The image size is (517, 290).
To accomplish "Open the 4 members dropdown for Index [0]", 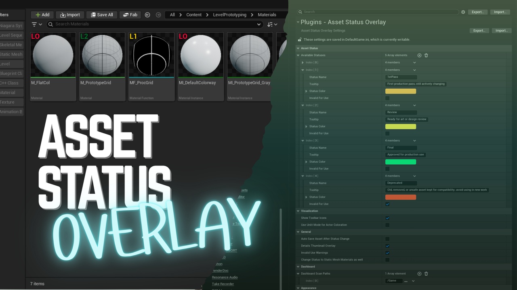I will [x=414, y=63].
